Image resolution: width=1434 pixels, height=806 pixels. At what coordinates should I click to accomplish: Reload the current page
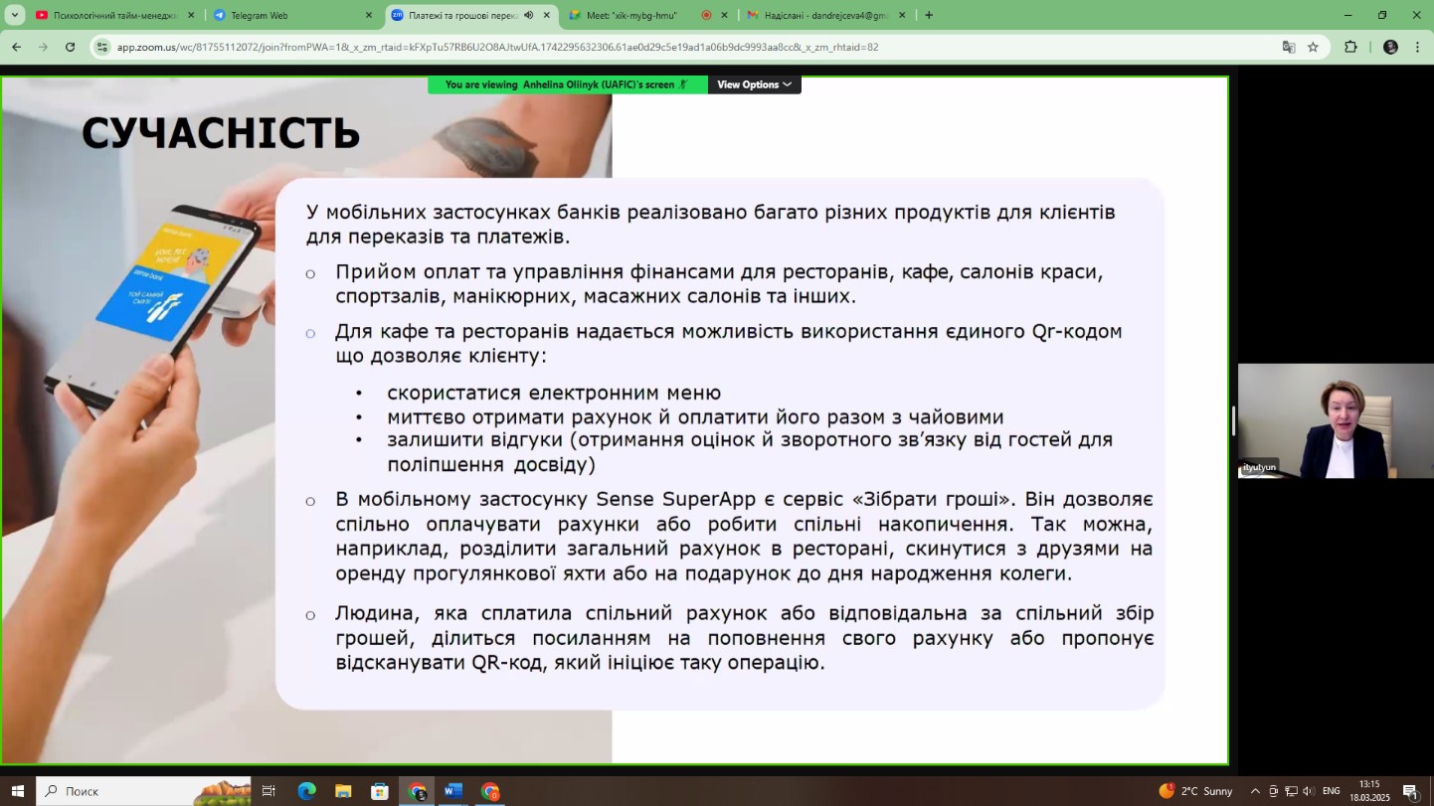click(x=70, y=47)
